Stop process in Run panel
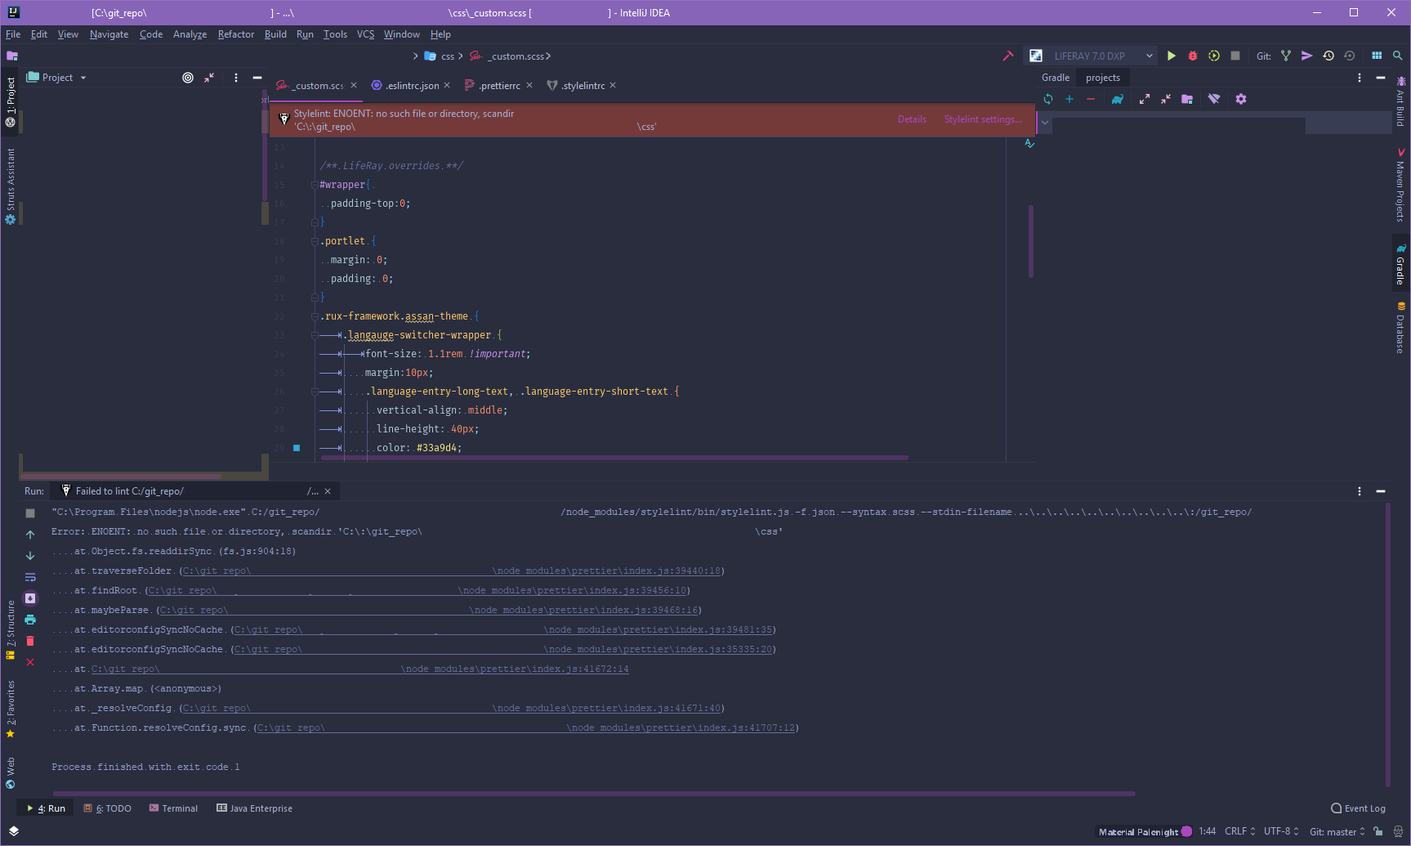 pyautogui.click(x=30, y=513)
